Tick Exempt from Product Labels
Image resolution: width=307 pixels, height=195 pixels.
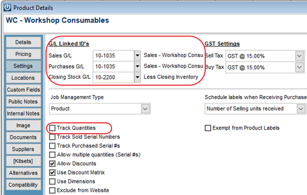tap(208, 128)
